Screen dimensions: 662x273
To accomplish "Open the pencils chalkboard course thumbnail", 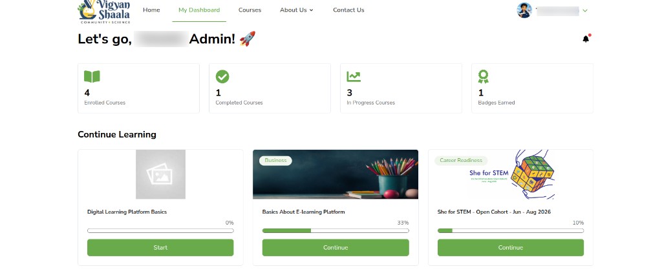I will (336, 174).
